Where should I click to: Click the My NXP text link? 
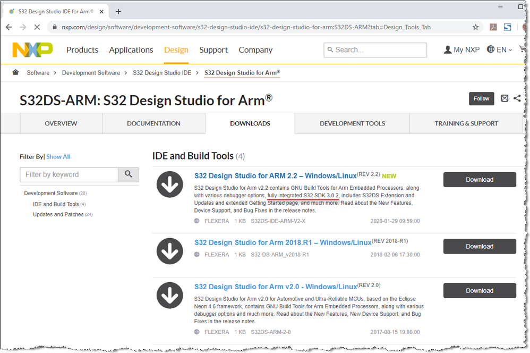click(466, 50)
